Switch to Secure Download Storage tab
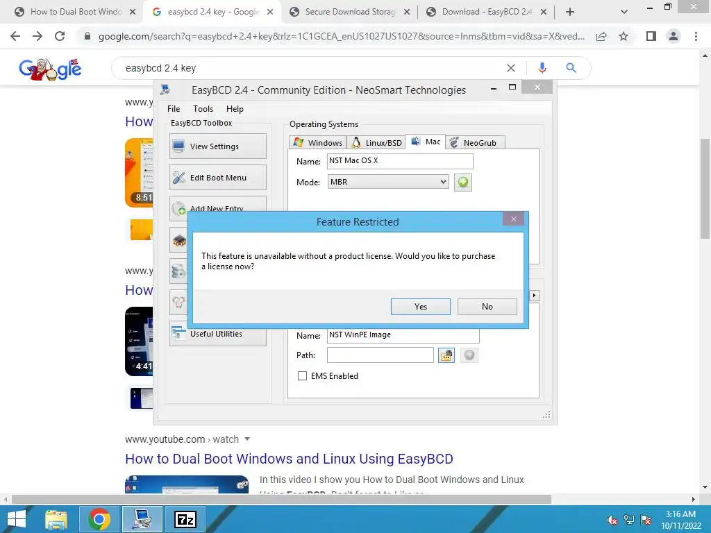 pyautogui.click(x=350, y=12)
